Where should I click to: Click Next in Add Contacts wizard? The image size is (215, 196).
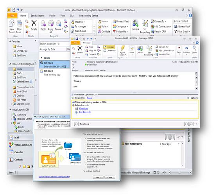[x=98, y=177]
